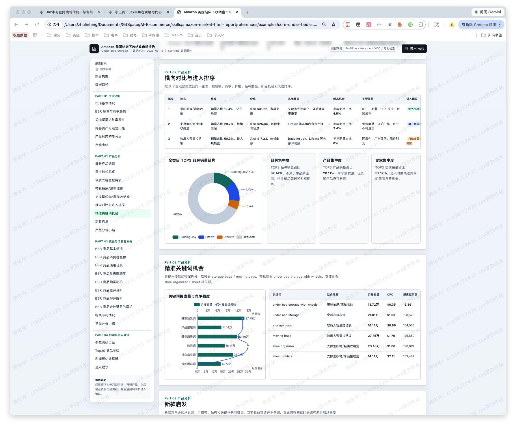516x428 pixels.
Task: Open BSR 竞品差评分析 sidebar link
Action: click(x=109, y=291)
